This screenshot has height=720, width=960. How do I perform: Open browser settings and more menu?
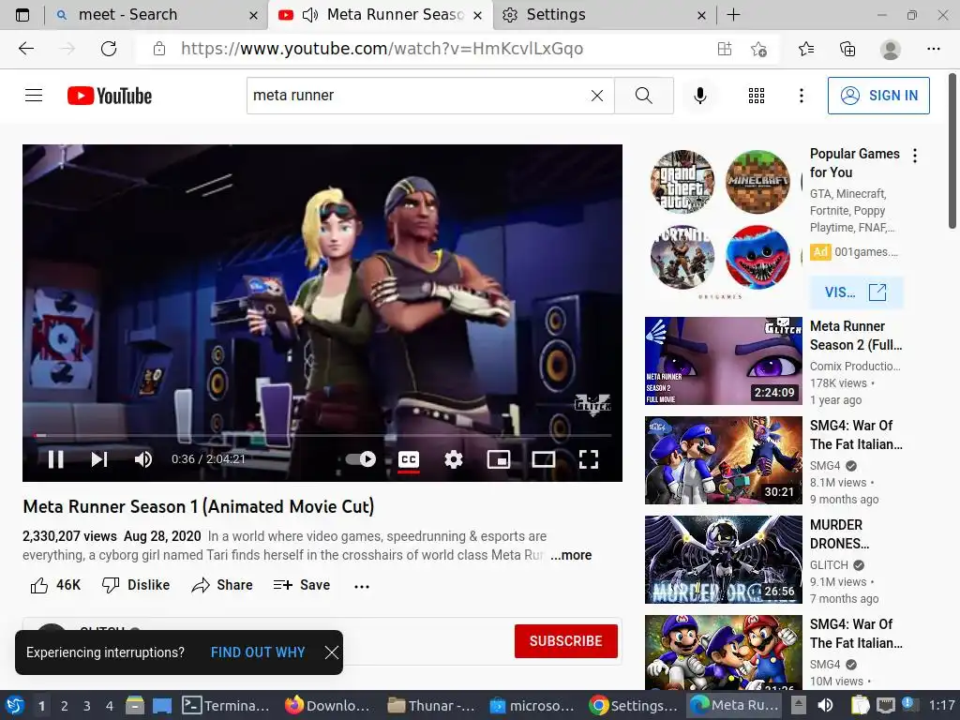pos(933,49)
